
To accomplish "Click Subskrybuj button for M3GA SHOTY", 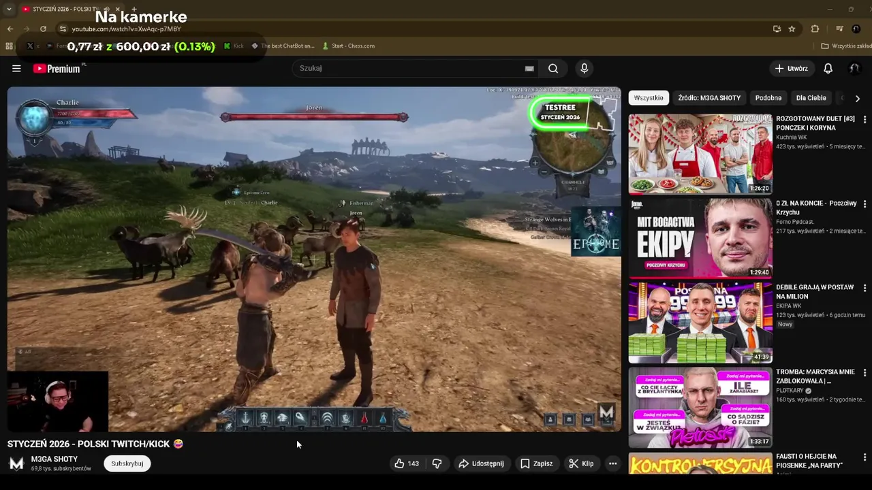I will click(x=127, y=463).
